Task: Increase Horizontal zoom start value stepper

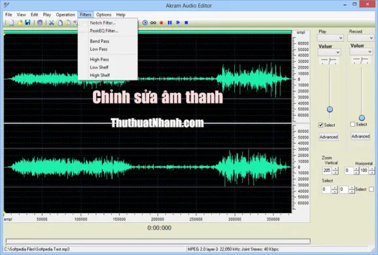Action: [356, 169]
